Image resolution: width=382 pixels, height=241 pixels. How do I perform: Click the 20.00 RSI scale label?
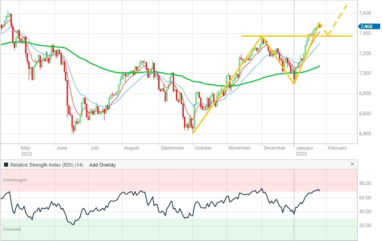click(365, 226)
